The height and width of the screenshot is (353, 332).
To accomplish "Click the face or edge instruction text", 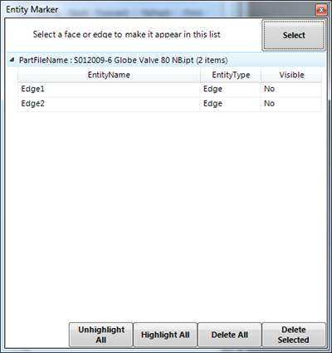I will tap(126, 34).
